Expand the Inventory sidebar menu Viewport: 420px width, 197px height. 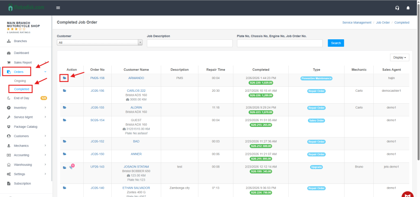click(27, 108)
